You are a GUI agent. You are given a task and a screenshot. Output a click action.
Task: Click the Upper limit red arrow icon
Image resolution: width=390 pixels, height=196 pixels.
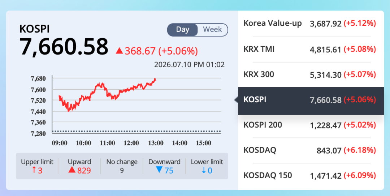tap(34, 170)
